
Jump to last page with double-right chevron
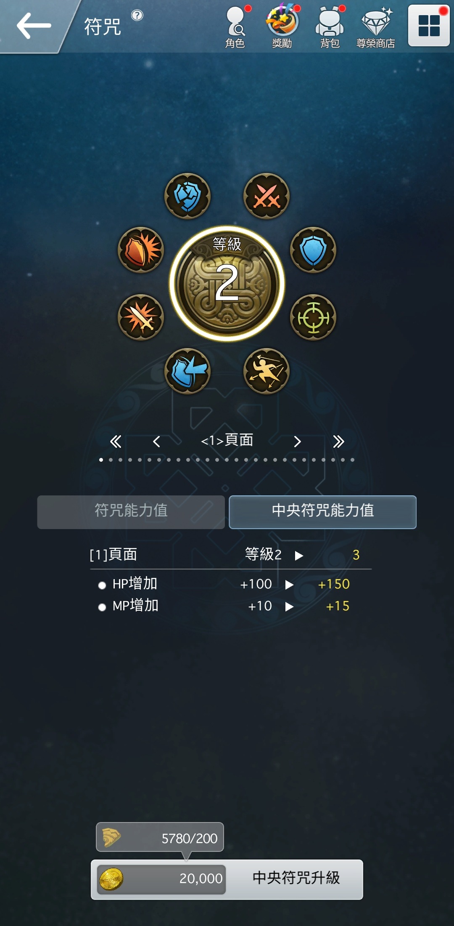[x=338, y=442]
